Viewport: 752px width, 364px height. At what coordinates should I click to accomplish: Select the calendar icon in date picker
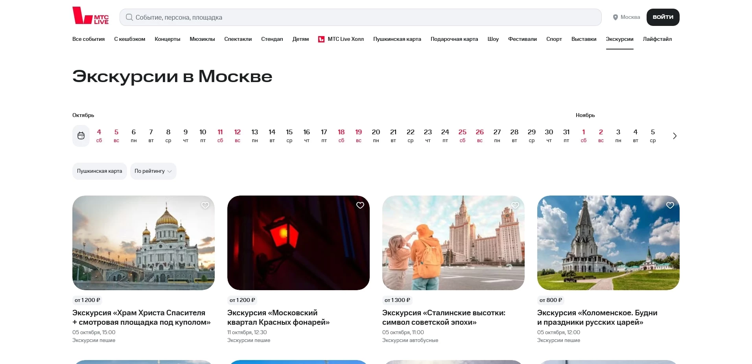tap(81, 135)
